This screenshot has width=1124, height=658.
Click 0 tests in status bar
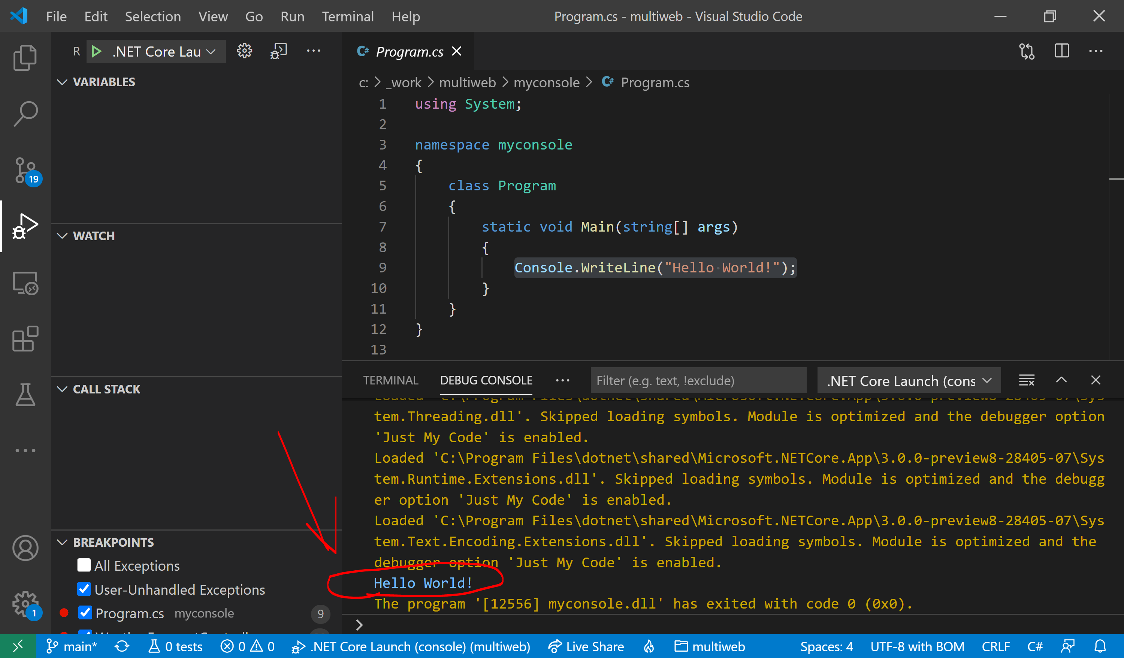click(176, 646)
